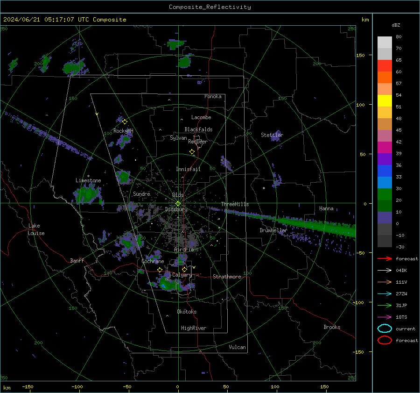Select the orange 111V arrow icon
Screen dimensions: 420x393
[385, 282]
